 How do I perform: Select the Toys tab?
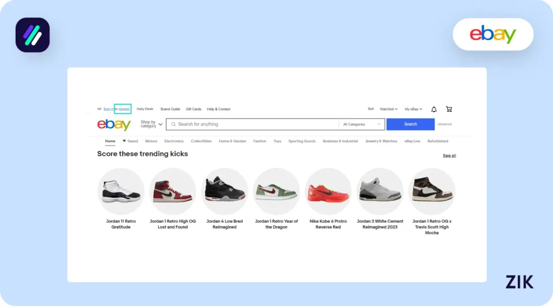[x=277, y=141]
